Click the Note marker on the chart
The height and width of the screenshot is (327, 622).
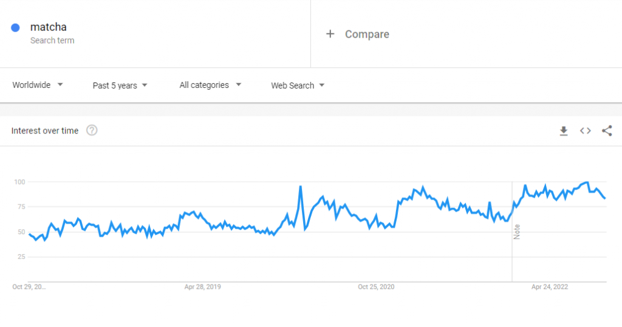517,232
